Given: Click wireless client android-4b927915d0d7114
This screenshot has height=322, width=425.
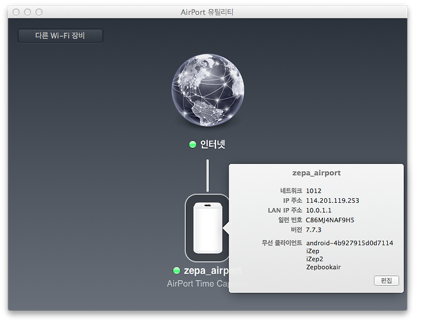Looking at the screenshot, I should 349,243.
